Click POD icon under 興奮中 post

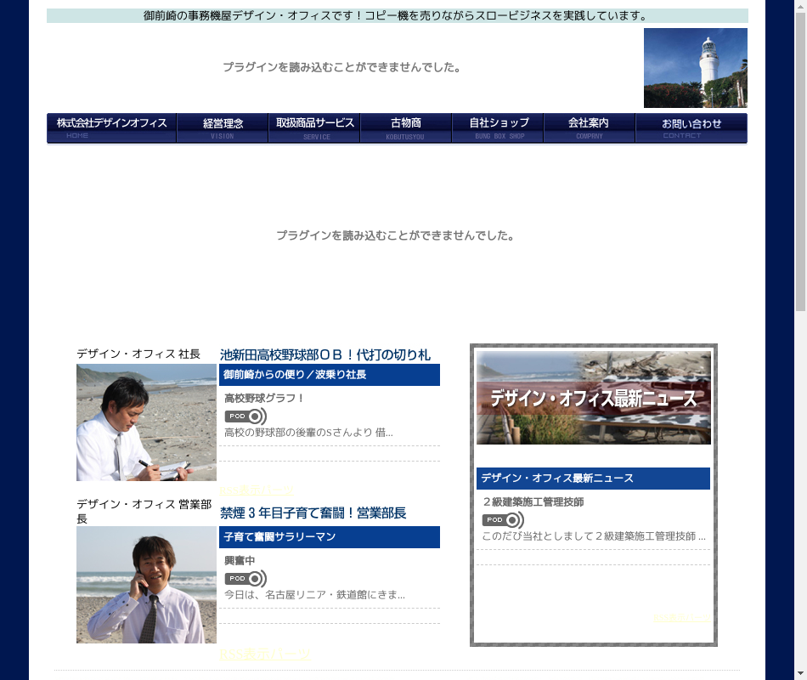pos(245,579)
